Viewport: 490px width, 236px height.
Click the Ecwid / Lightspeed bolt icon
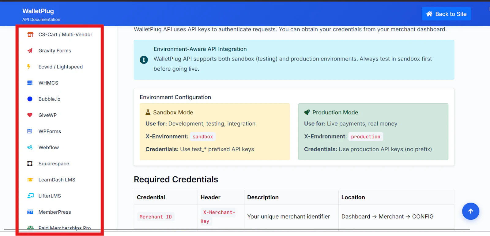coord(29,67)
